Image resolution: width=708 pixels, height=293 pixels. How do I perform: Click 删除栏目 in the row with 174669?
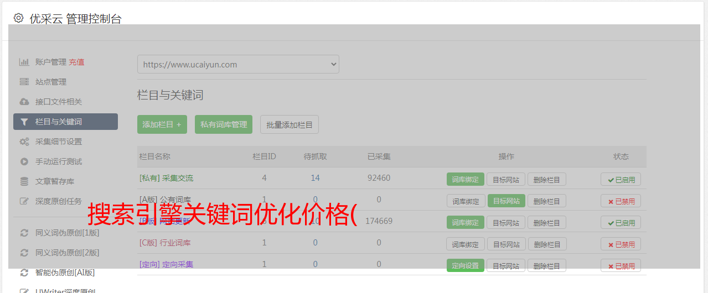click(547, 222)
